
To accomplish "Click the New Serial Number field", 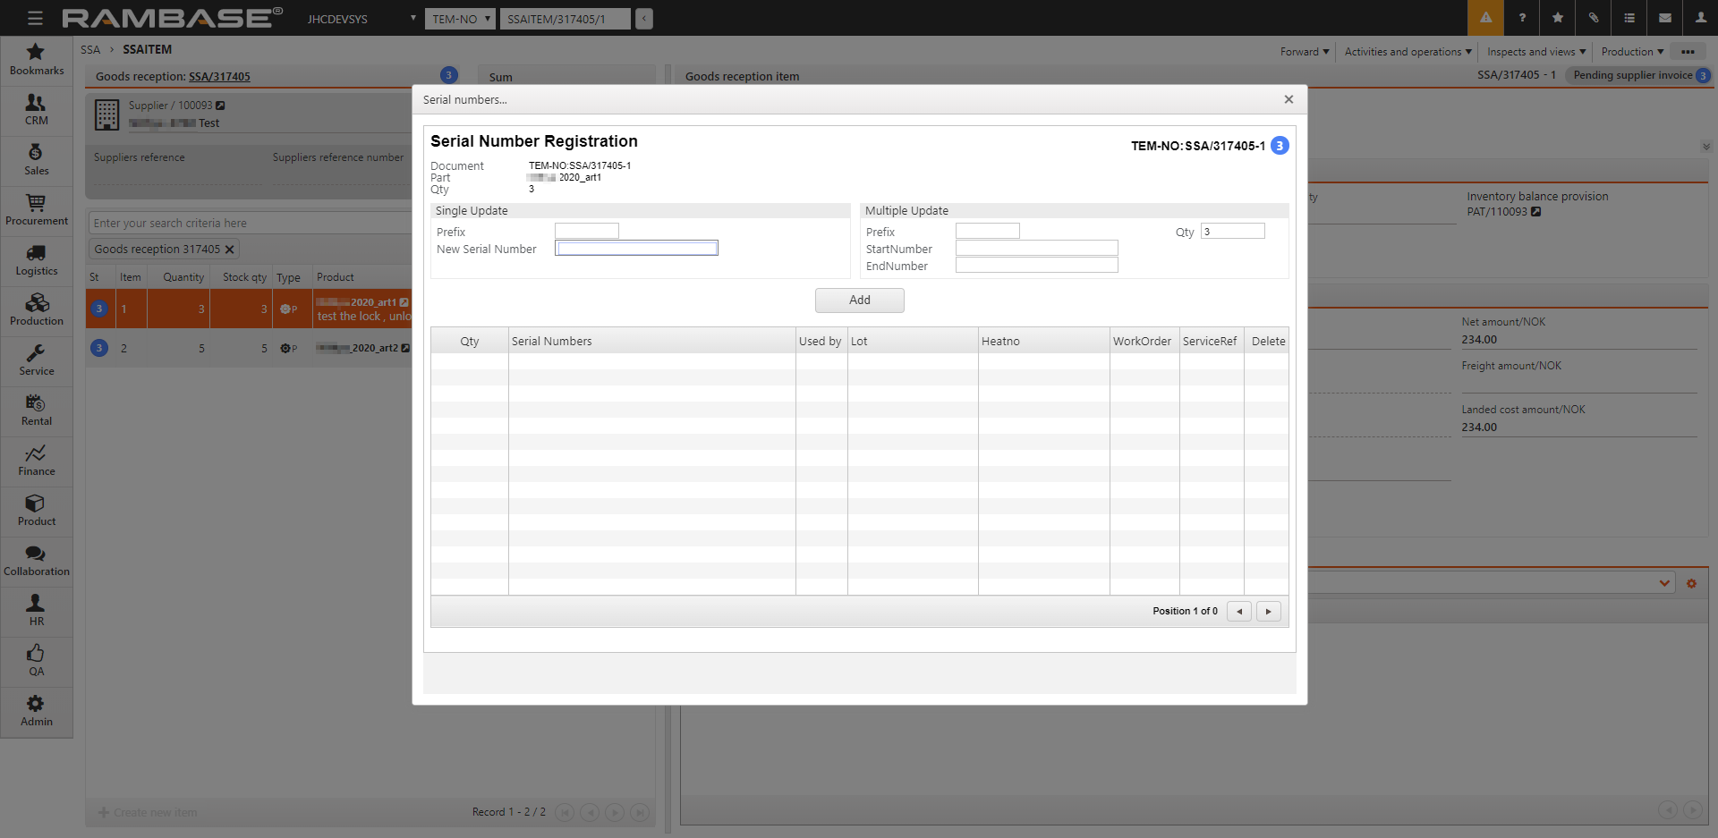I will tap(636, 249).
